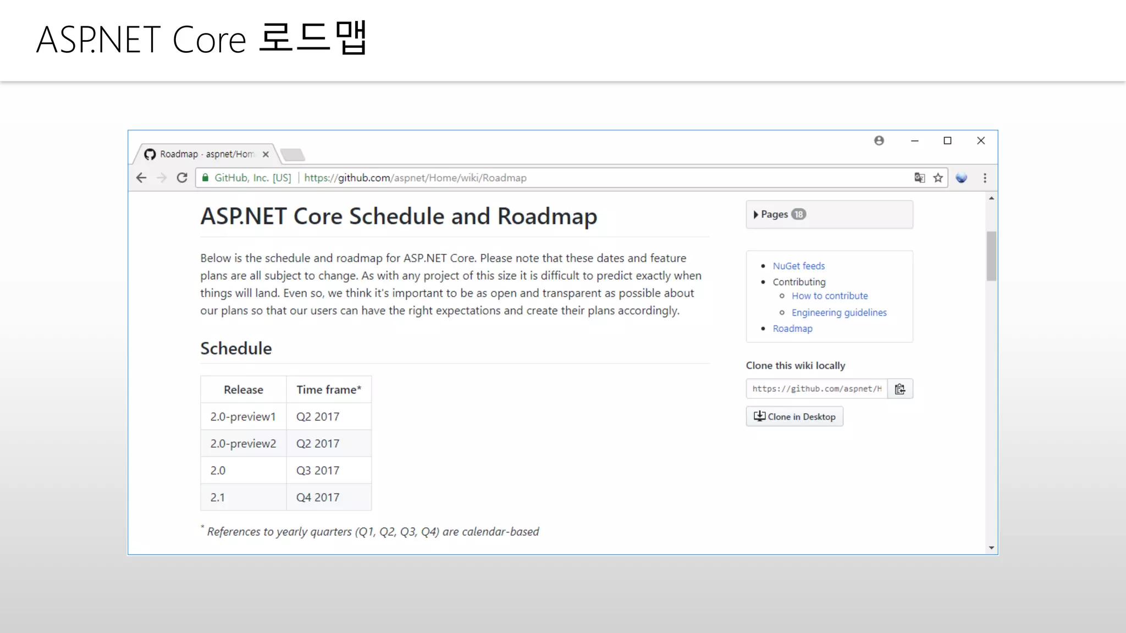Screen dimensions: 1126x633
Task: Open the How to contribute link
Action: (x=830, y=296)
